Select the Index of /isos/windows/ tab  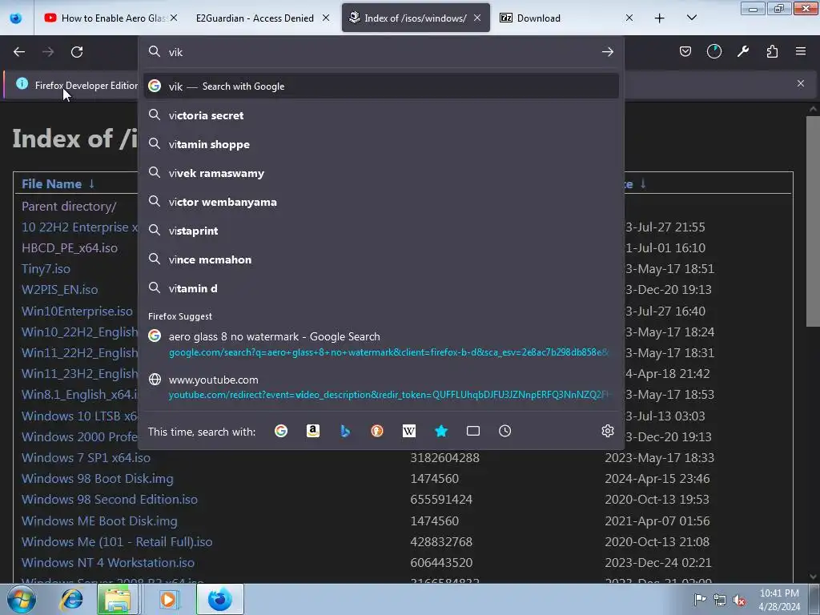(x=416, y=18)
